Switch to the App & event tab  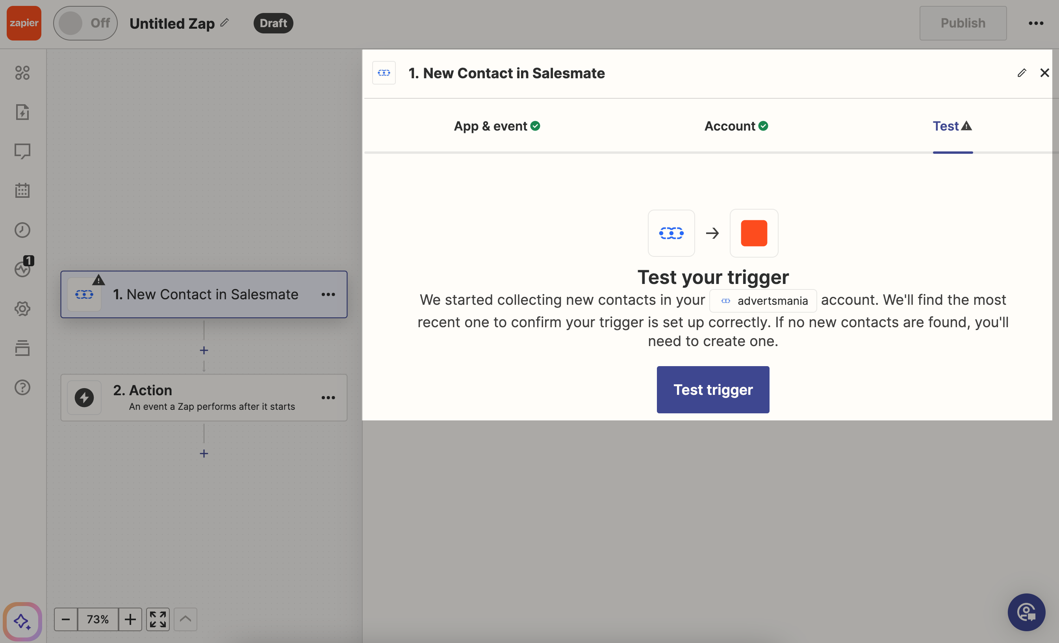496,126
